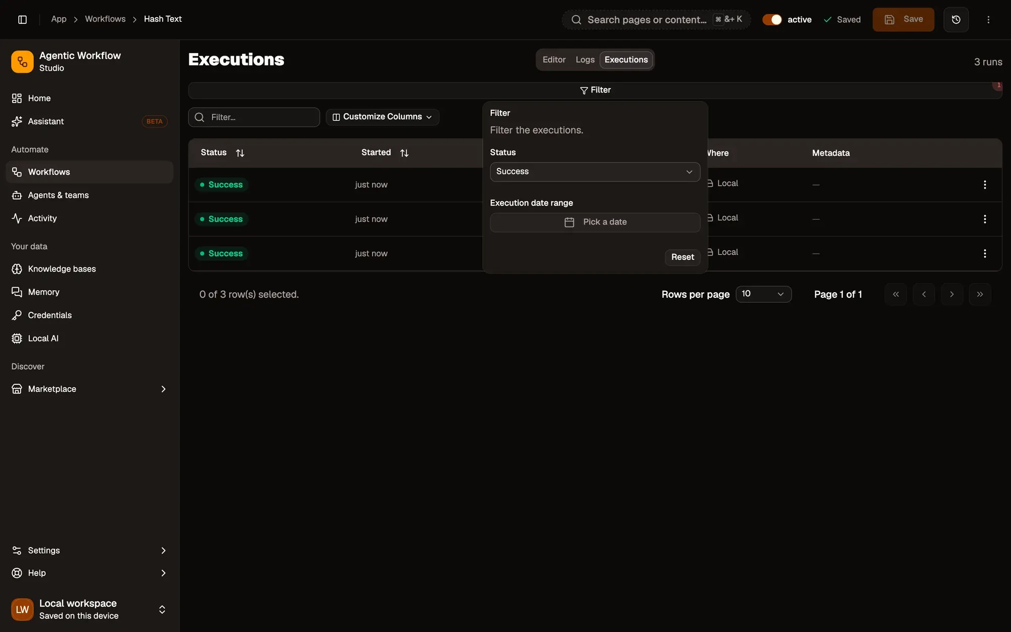
Task: Toggle the workflow active switch
Action: 772,19
